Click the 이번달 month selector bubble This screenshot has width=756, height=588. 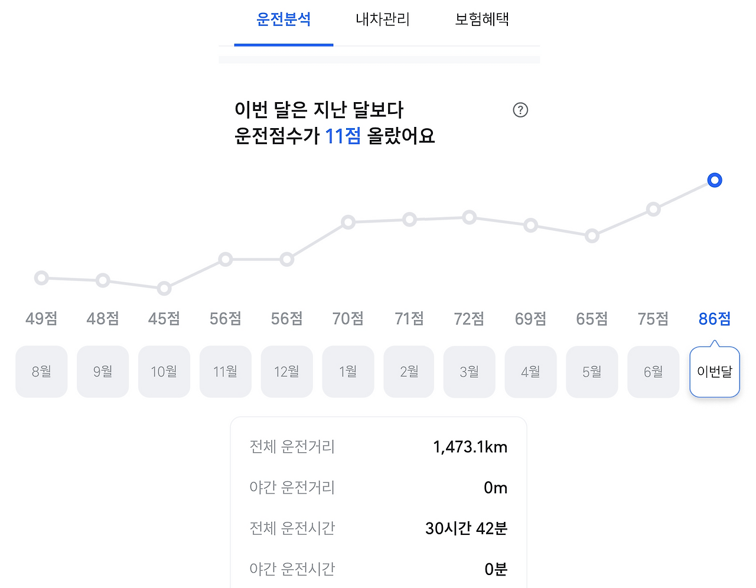(x=714, y=372)
